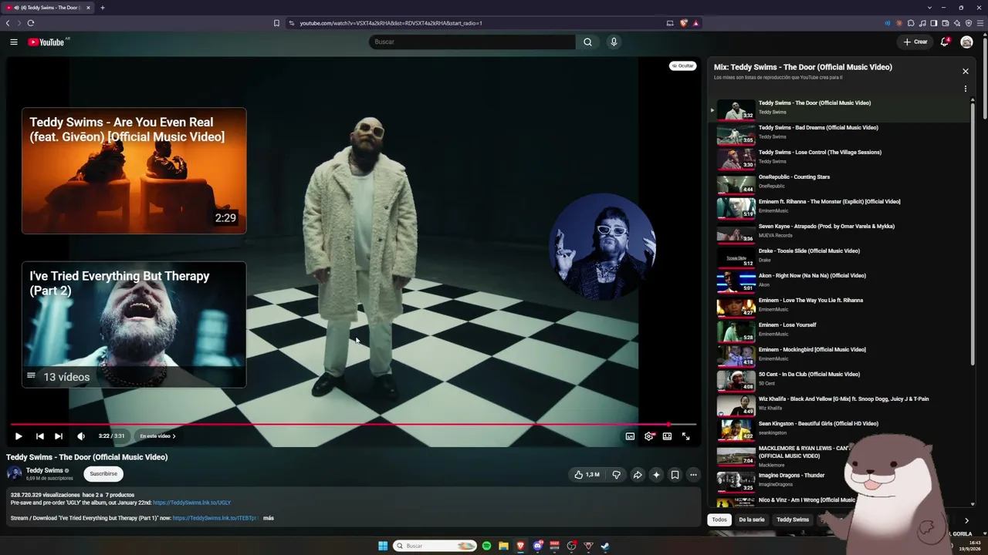
Task: Click the dislike thumbs-down button
Action: [x=616, y=475]
